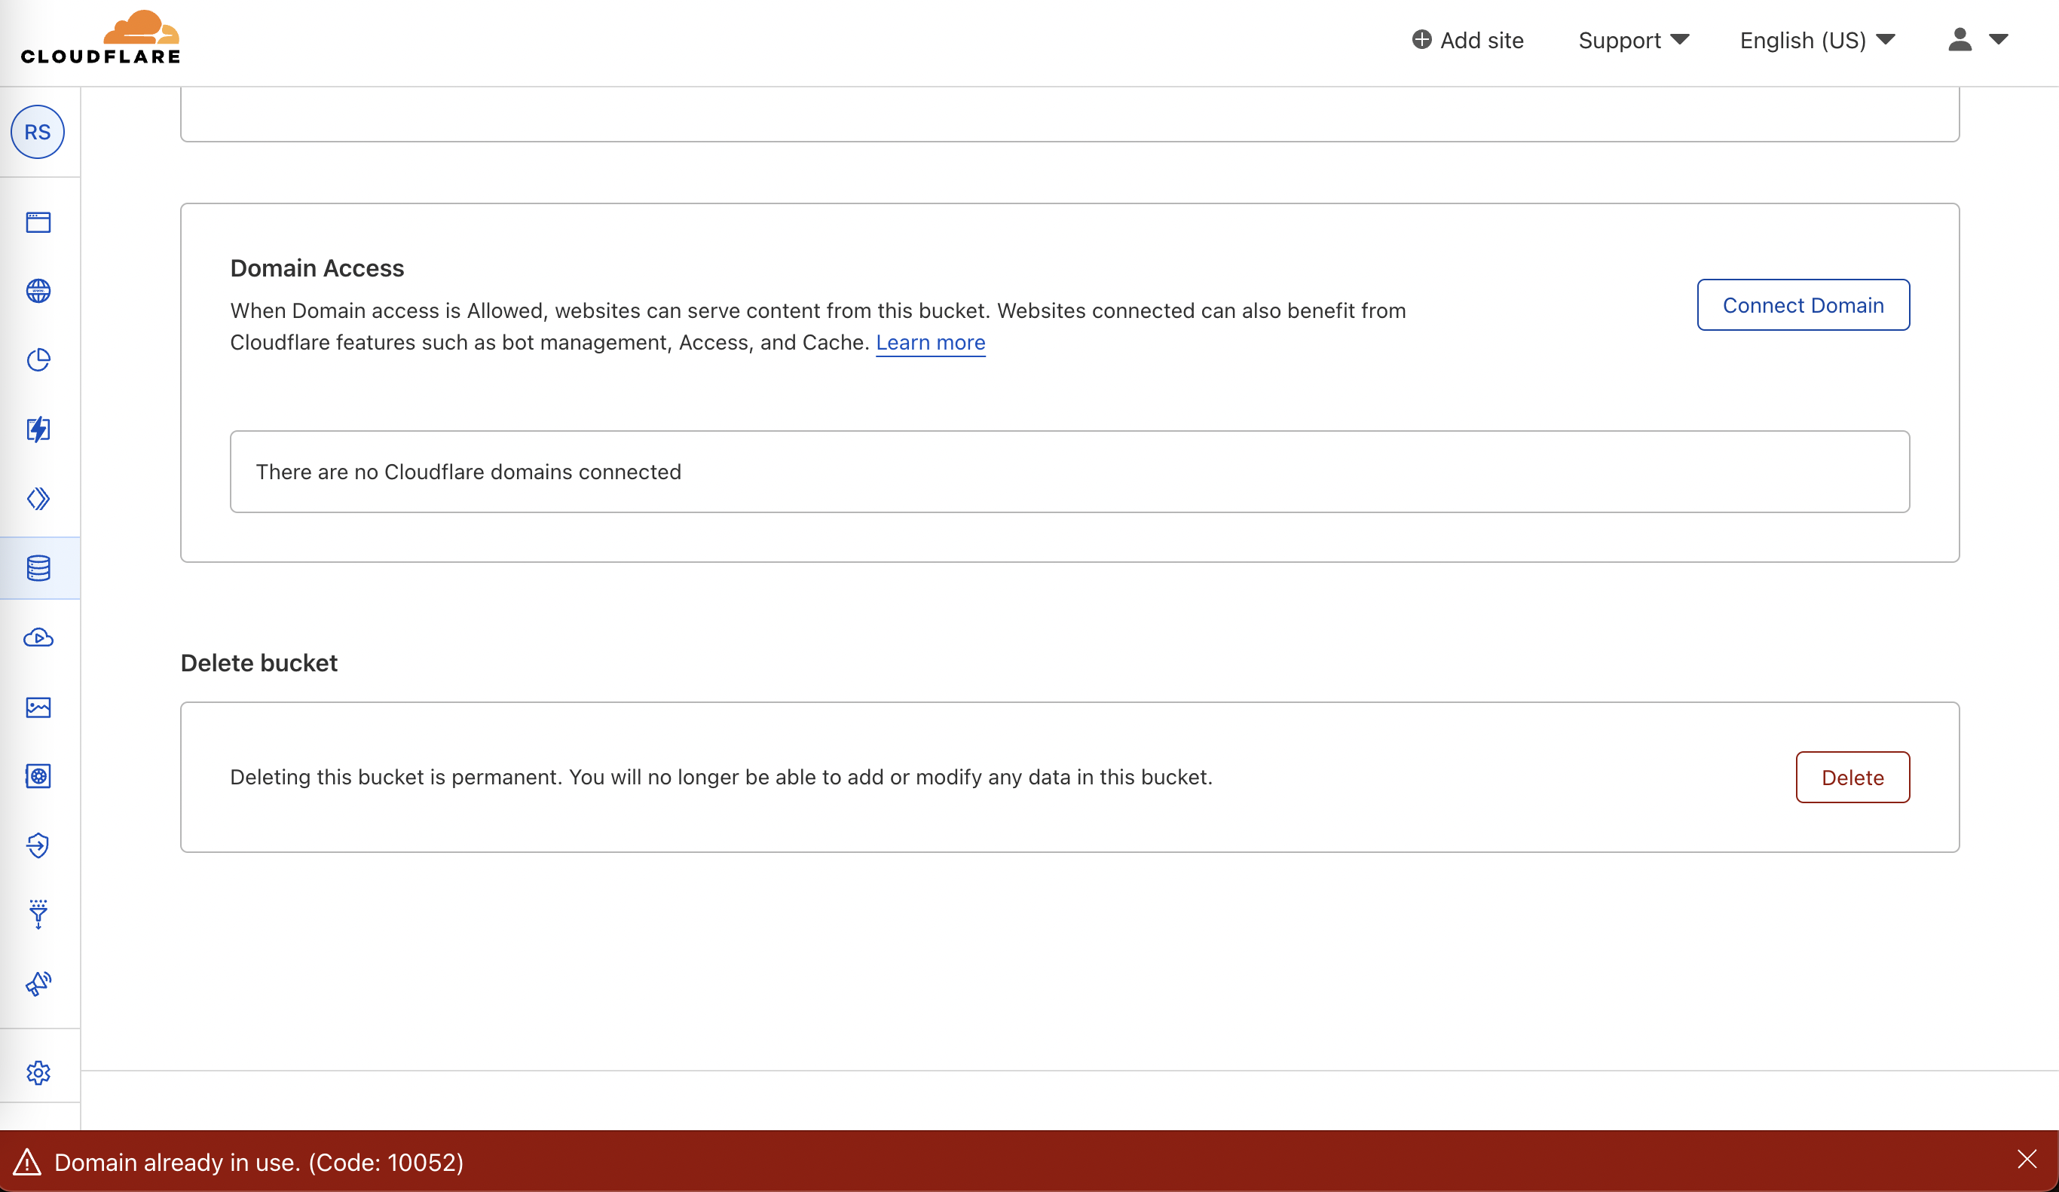
Task: Dismiss the domain already in use error
Action: pos(2029,1160)
